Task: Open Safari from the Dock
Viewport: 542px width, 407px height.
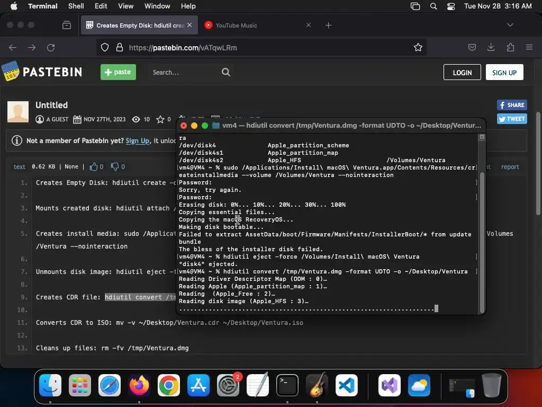Action: point(110,385)
